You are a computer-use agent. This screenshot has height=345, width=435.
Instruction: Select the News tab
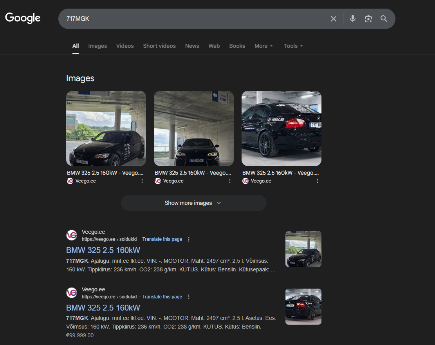tap(192, 46)
